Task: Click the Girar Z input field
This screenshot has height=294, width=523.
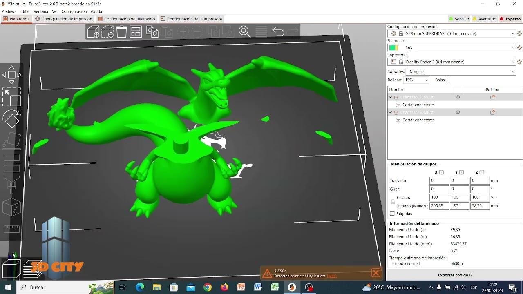Action: [480, 189]
